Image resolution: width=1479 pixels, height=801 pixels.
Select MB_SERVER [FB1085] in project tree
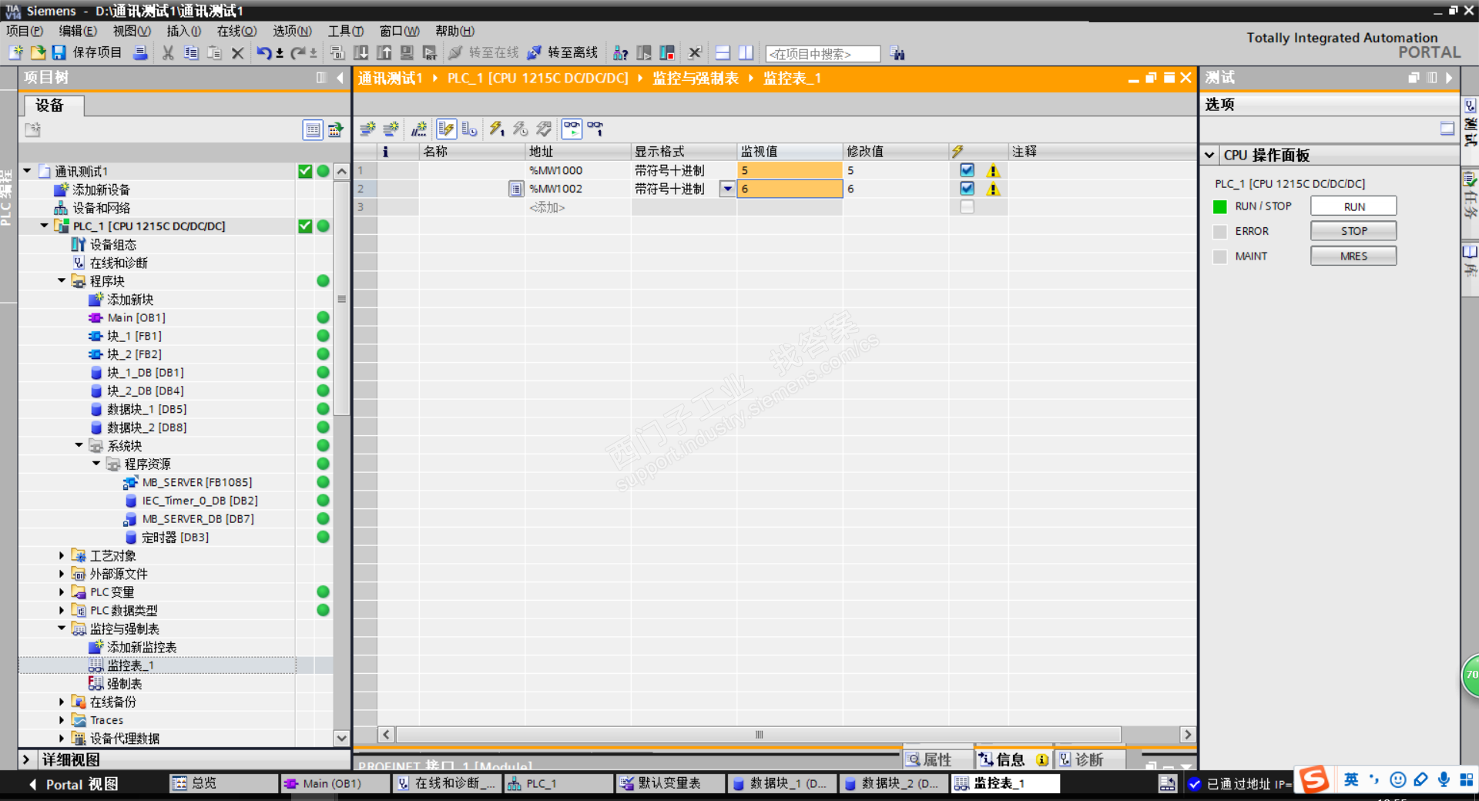[x=196, y=482]
